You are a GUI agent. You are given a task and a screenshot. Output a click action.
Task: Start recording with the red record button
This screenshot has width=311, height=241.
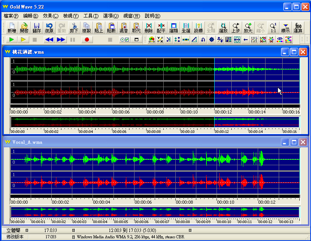[x=87, y=40]
